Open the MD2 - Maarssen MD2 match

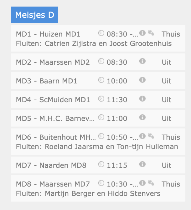click(98, 62)
